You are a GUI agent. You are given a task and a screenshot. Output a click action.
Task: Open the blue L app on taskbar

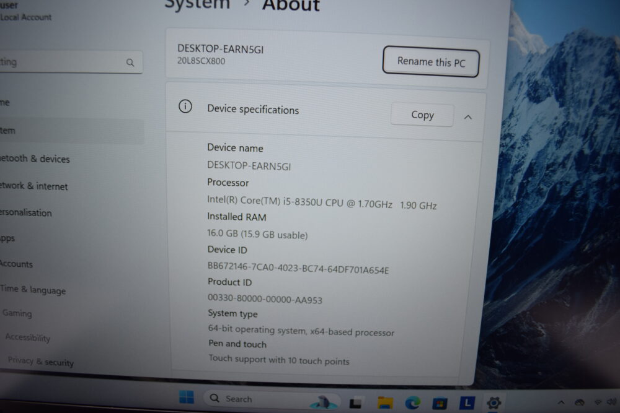(x=467, y=402)
